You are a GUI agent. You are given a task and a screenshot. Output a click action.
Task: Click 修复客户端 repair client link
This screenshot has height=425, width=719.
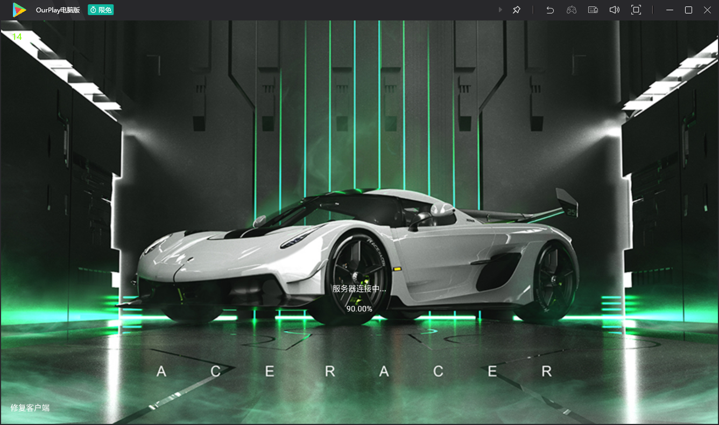click(30, 408)
